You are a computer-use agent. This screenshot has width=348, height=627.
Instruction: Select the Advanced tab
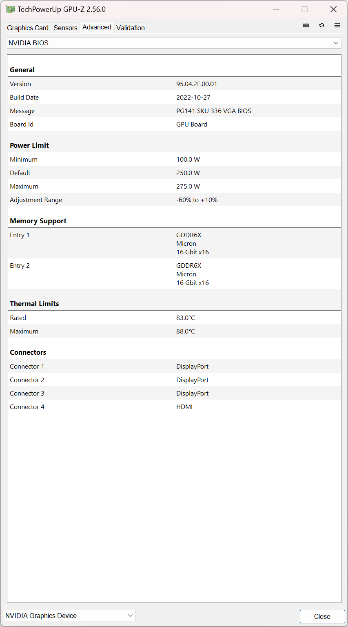pos(97,27)
